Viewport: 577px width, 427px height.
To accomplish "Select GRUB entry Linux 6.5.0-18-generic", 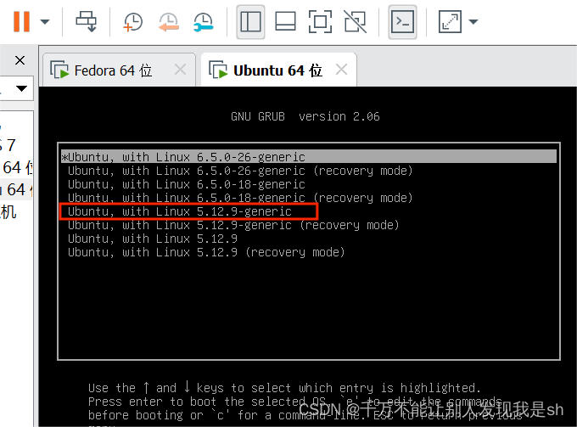I will [x=186, y=184].
